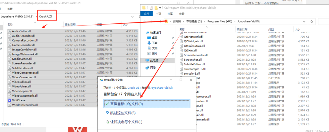Image resolution: width=329 pixels, height=132 pixels.
Task: Click the WindowRecorder.dll file icon
Action: [x=9, y=105]
